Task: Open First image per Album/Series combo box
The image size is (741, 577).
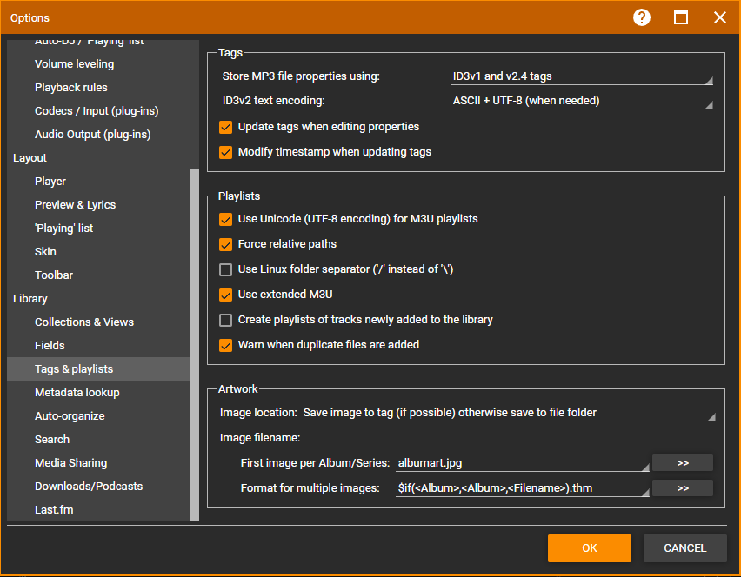Action: point(522,463)
